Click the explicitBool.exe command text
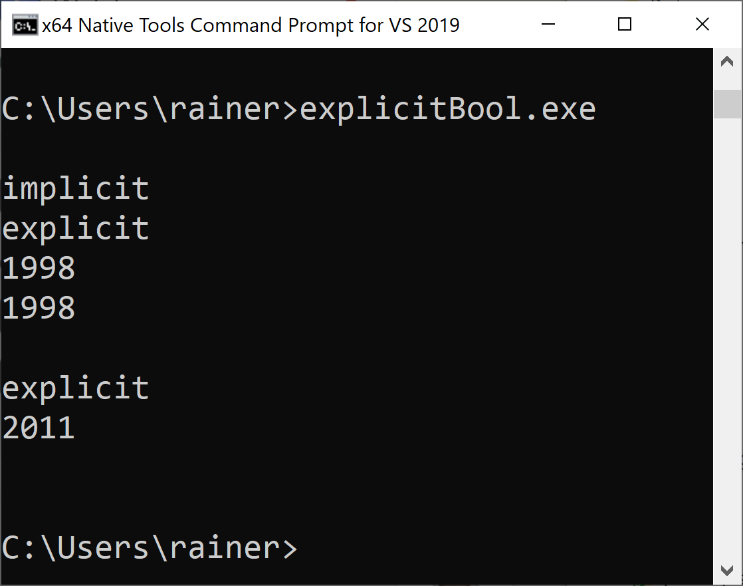 tap(448, 109)
